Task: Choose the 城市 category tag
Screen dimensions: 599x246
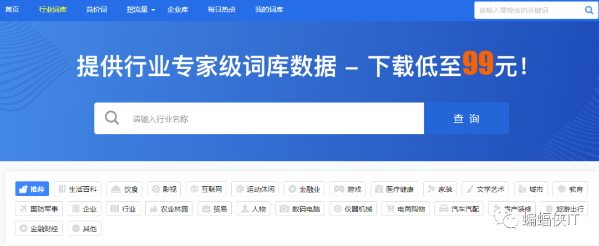Action: click(531, 189)
